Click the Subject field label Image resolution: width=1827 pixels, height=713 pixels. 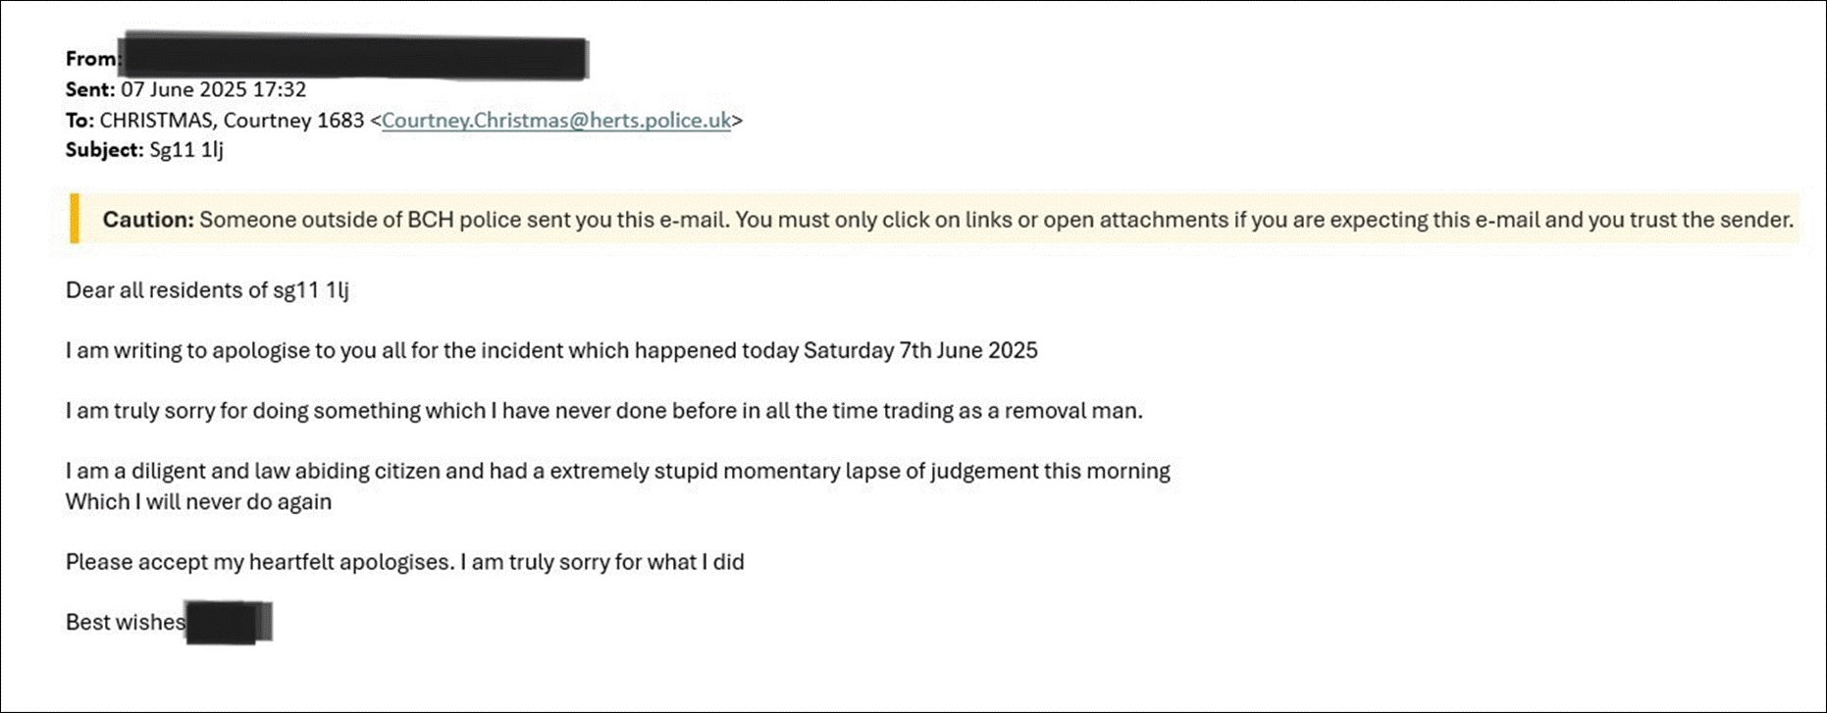(105, 150)
